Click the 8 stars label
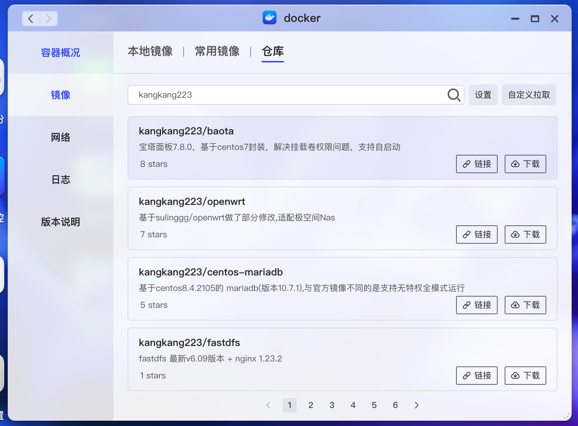Screen dimensions: 578x426 (154, 164)
